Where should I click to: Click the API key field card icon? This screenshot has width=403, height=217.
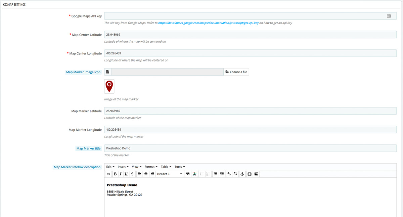(x=389, y=16)
